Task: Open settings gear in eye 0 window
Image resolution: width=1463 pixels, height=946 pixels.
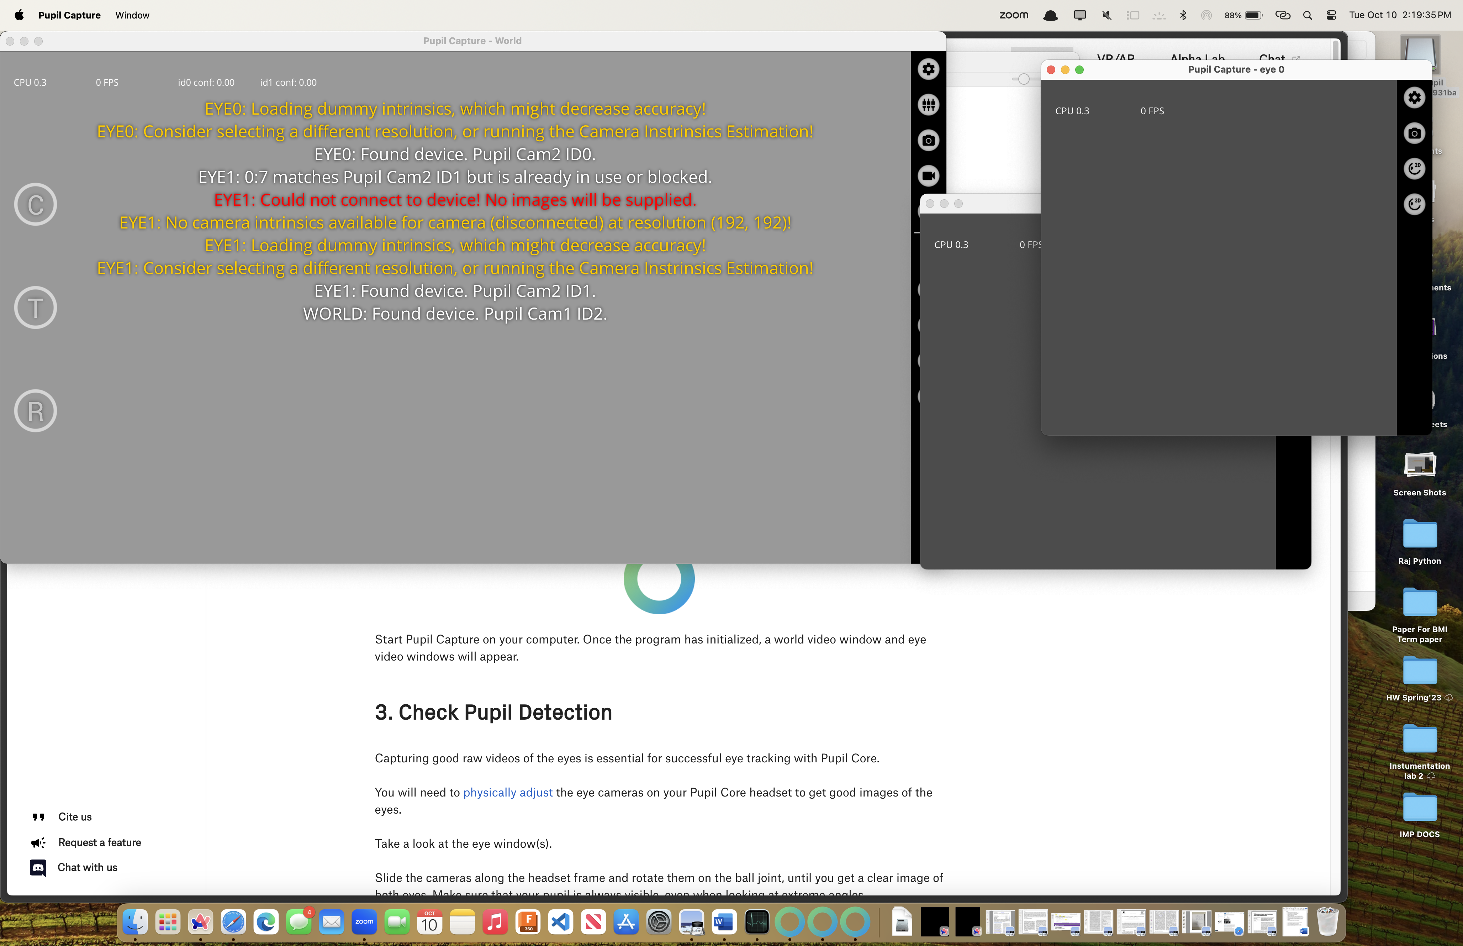Action: click(x=1415, y=98)
